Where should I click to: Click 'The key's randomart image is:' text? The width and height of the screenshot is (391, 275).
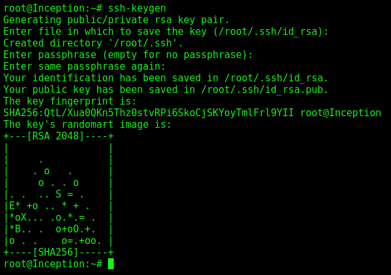[x=87, y=125]
